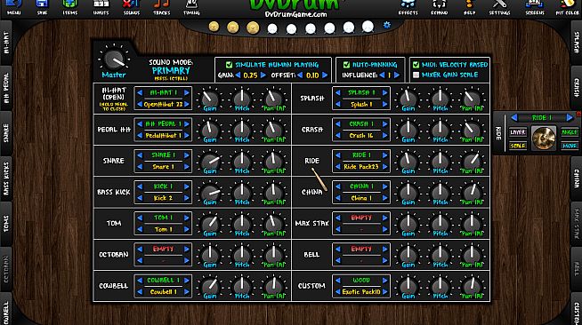Change the Octoban EMPTY slot with right arrow
The width and height of the screenshot is (582, 325).
click(x=187, y=250)
